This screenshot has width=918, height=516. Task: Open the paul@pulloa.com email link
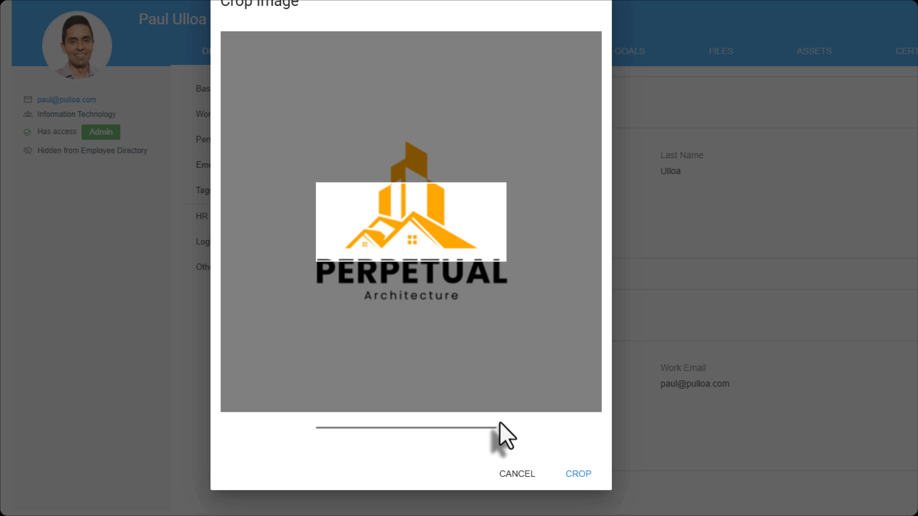(67, 99)
